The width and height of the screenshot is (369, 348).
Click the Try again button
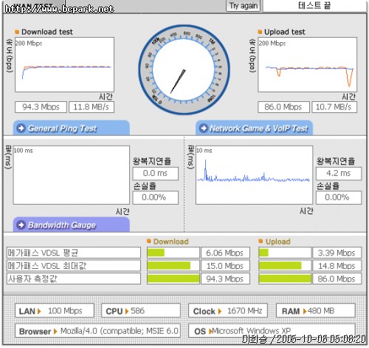[x=243, y=6]
